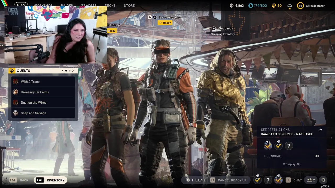Image resolution: width=335 pixels, height=188 pixels.
Task: Click the ESC BACK button
Action: coord(19,180)
